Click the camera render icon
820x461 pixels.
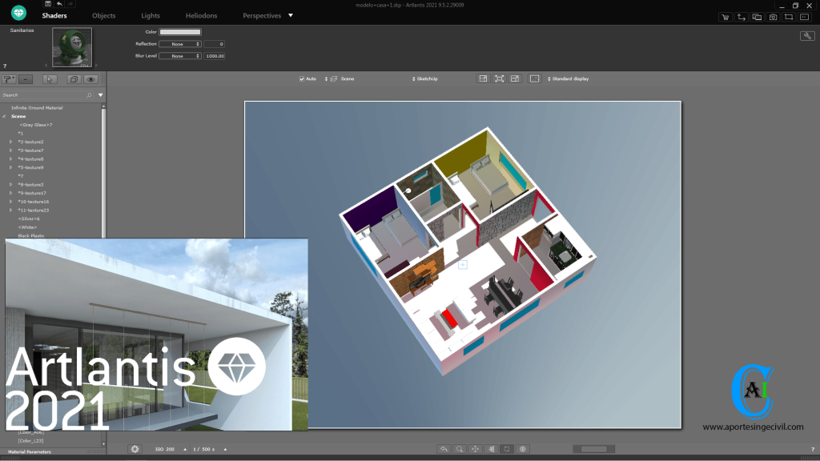[x=773, y=16]
